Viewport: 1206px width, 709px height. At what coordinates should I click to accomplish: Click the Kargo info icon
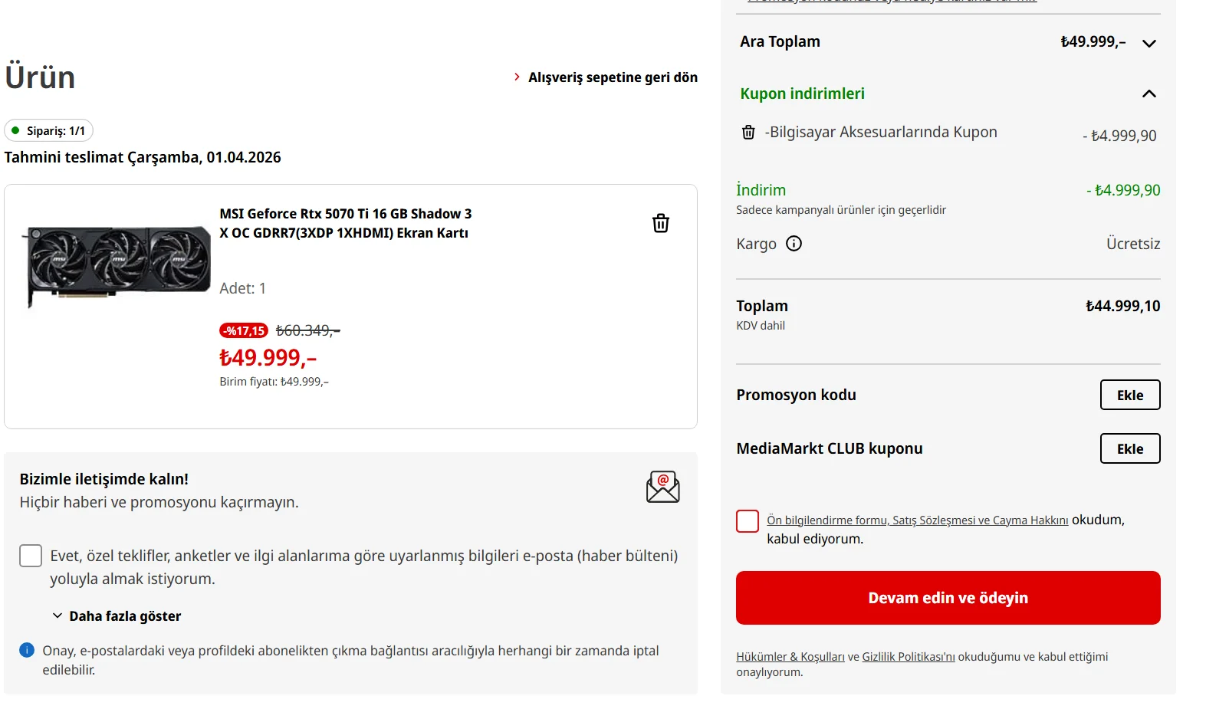point(794,244)
